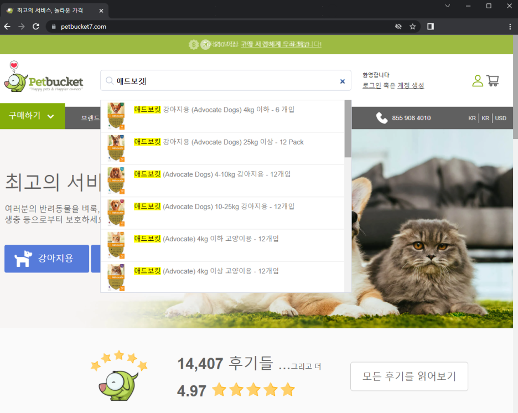This screenshot has height=413, width=518.
Task: Click thumbnail of Advocate 4-10kg product
Action: click(116, 180)
